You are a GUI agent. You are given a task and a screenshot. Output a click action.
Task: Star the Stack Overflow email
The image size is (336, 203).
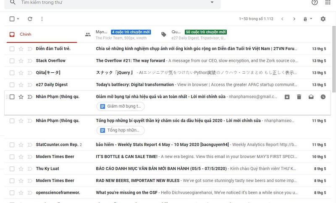click(x=21, y=61)
